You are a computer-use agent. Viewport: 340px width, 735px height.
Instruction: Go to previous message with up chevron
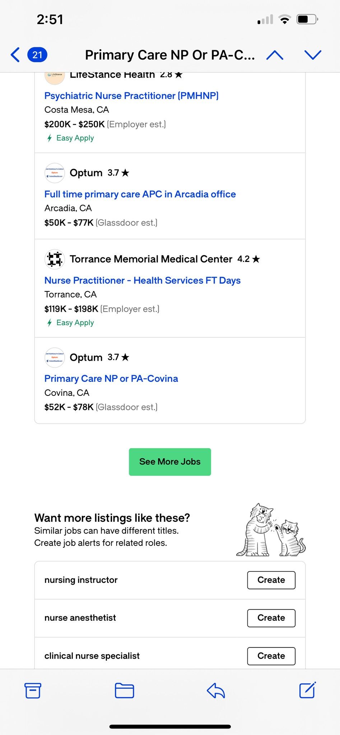(x=275, y=55)
